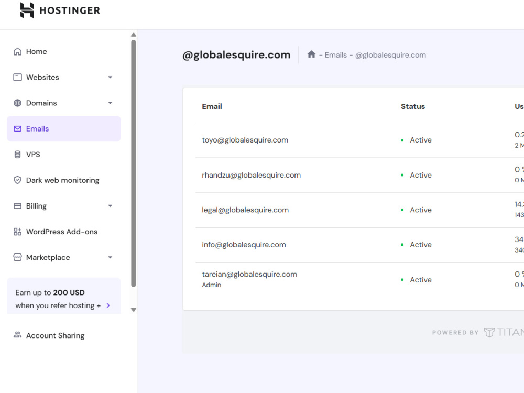Click the Websites window icon

pyautogui.click(x=17, y=77)
